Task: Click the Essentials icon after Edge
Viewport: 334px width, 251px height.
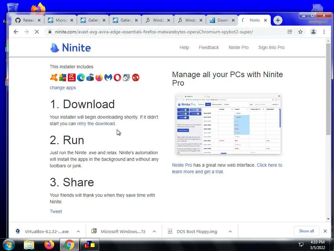Action: click(90, 77)
